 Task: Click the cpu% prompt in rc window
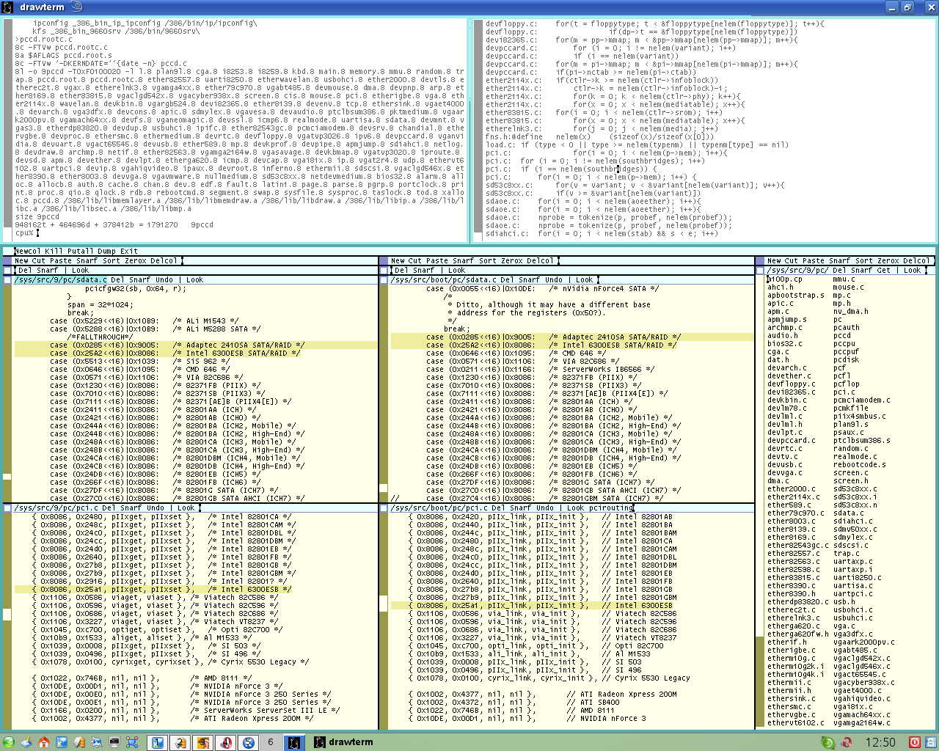click(x=24, y=233)
